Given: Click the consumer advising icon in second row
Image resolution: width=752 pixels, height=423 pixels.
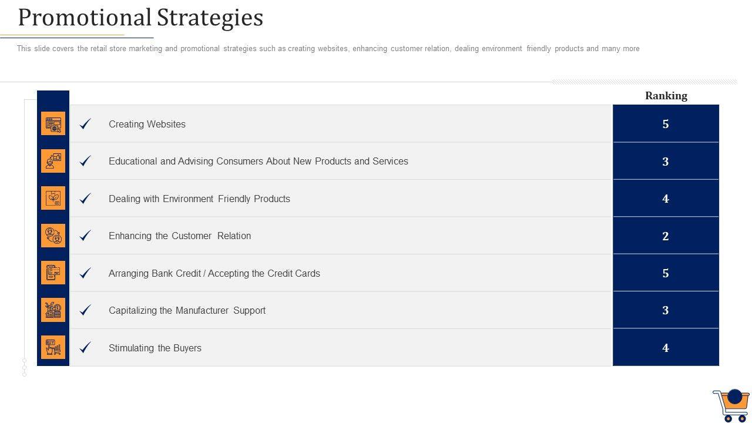Looking at the screenshot, I should pos(53,161).
